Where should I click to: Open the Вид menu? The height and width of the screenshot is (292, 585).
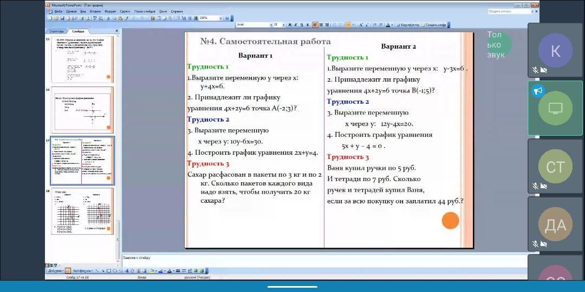83,11
